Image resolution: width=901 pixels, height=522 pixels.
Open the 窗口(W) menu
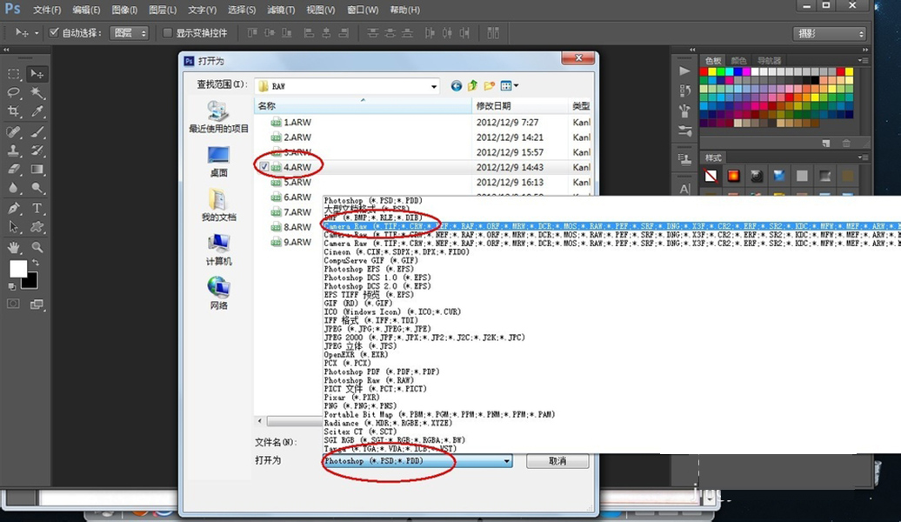[363, 10]
